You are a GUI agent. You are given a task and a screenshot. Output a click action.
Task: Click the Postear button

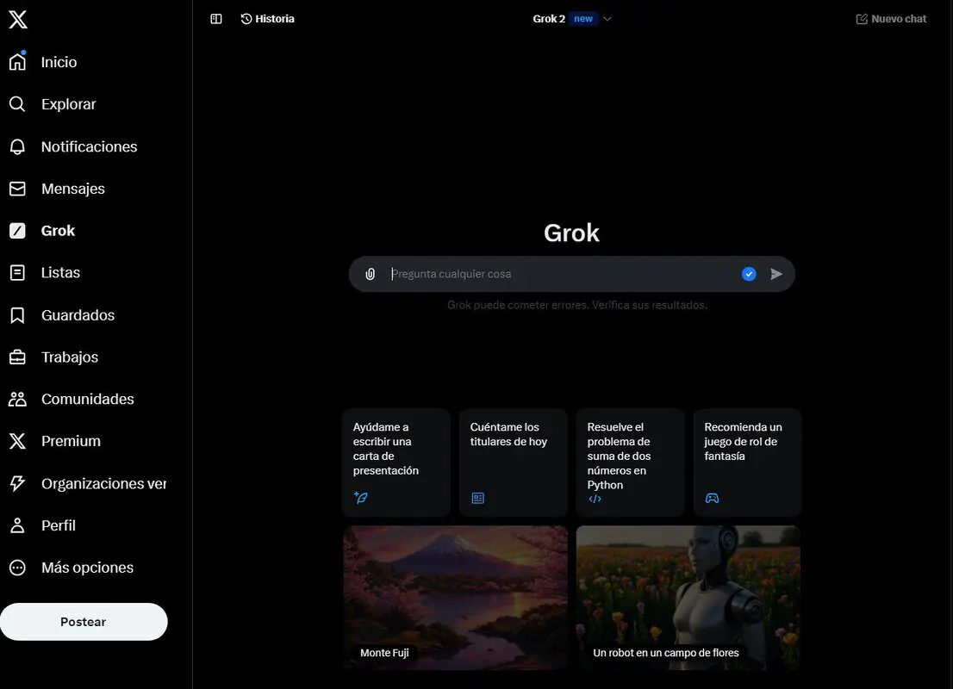point(84,622)
